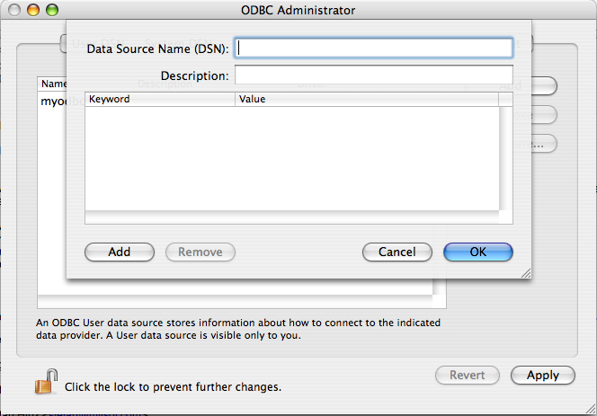Click the keyword table's horizontal scrollbar
597x416 pixels.
point(292,217)
